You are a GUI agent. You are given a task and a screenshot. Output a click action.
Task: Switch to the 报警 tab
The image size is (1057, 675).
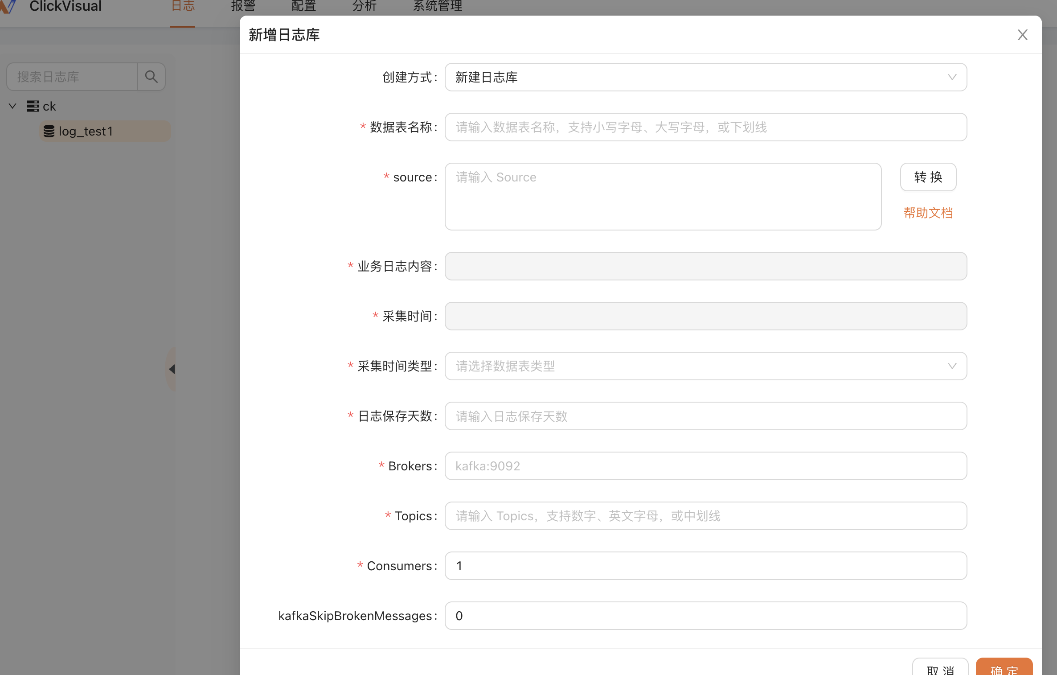click(242, 6)
